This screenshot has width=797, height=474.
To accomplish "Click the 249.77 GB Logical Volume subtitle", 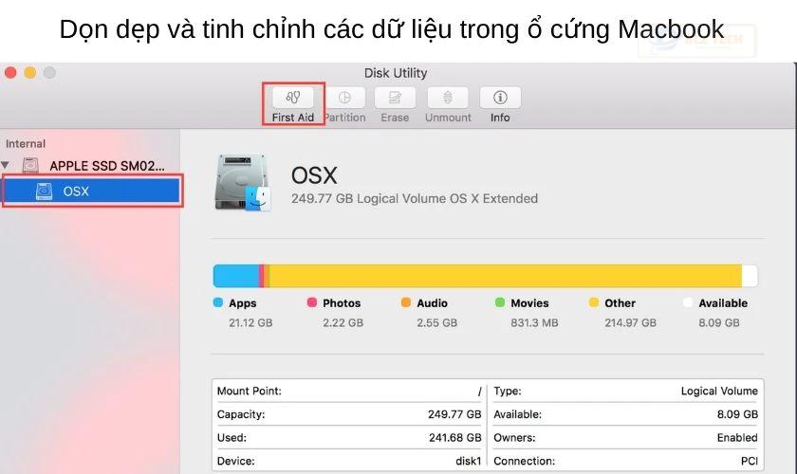I will [415, 199].
